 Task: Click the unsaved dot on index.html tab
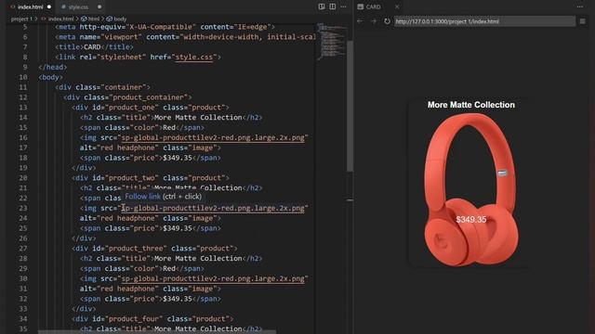point(49,6)
